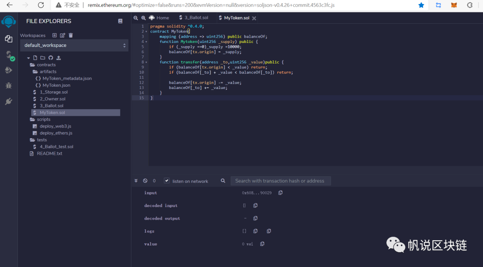Toggle listen on network checkbox

pyautogui.click(x=167, y=181)
